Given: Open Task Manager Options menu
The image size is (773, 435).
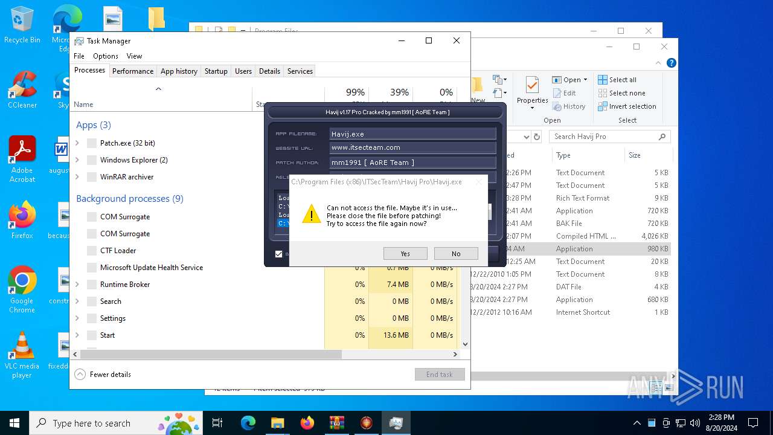Looking at the screenshot, I should click(x=106, y=56).
